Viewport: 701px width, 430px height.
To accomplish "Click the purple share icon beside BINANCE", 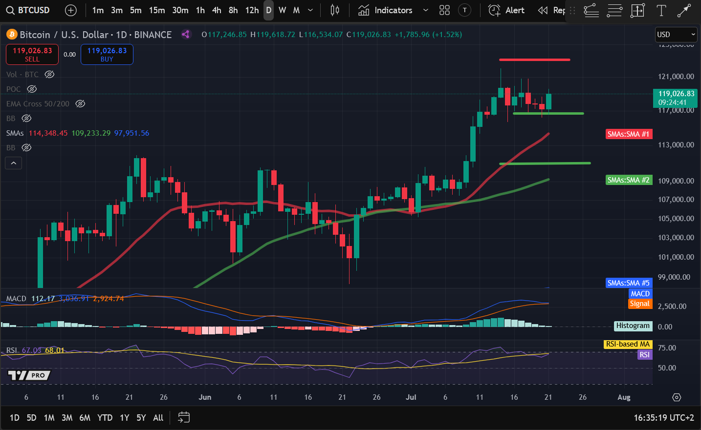I will (x=185, y=34).
